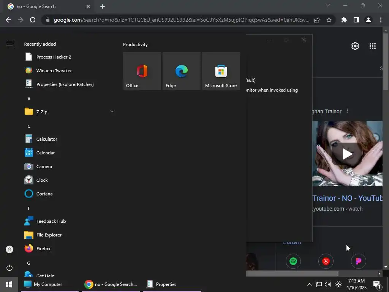Open the Chrome tab search dropdown

point(328,5)
